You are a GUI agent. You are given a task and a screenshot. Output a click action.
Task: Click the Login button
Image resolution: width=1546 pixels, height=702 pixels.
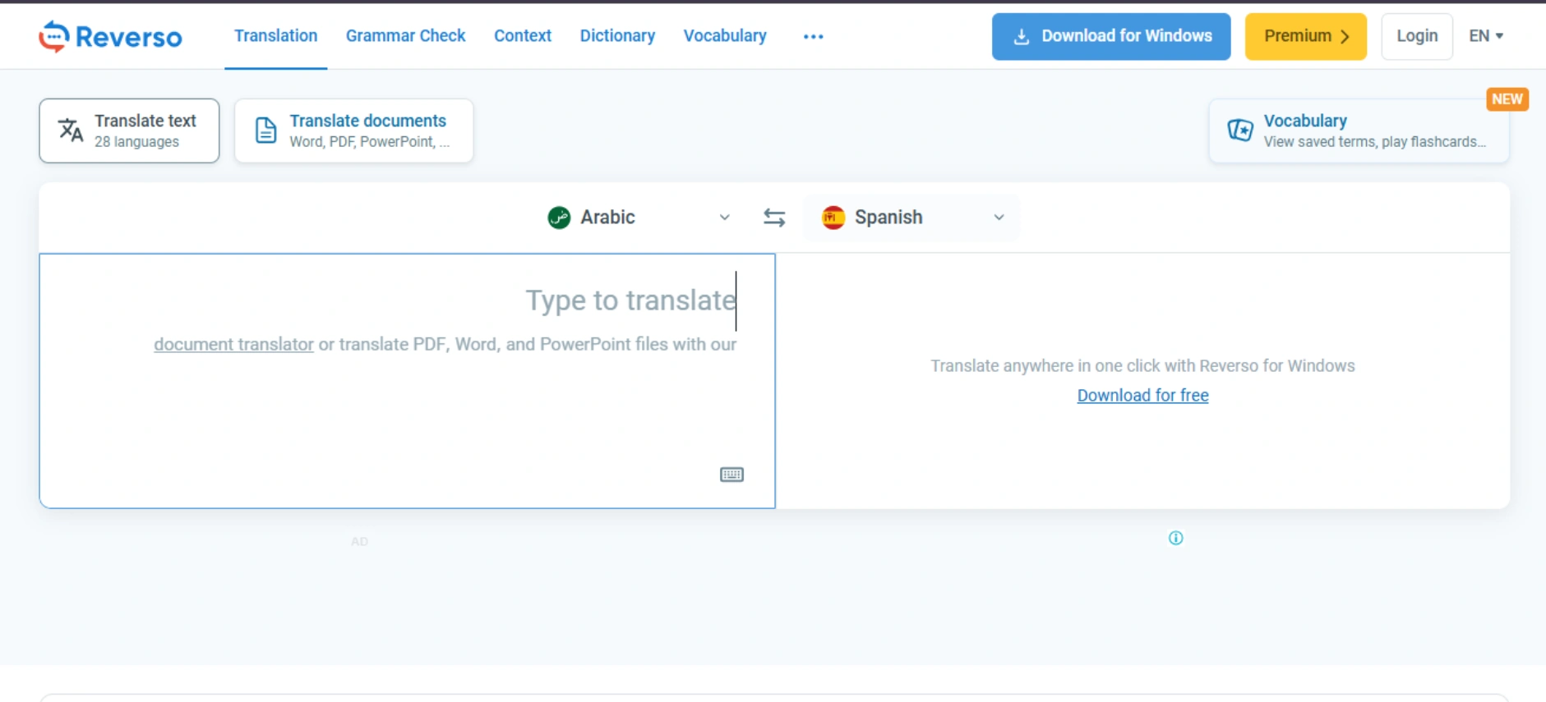[x=1417, y=36]
